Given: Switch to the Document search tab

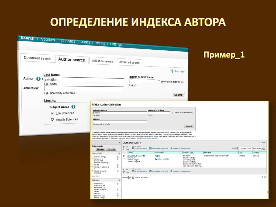Looking at the screenshot, I should coord(37,58).
